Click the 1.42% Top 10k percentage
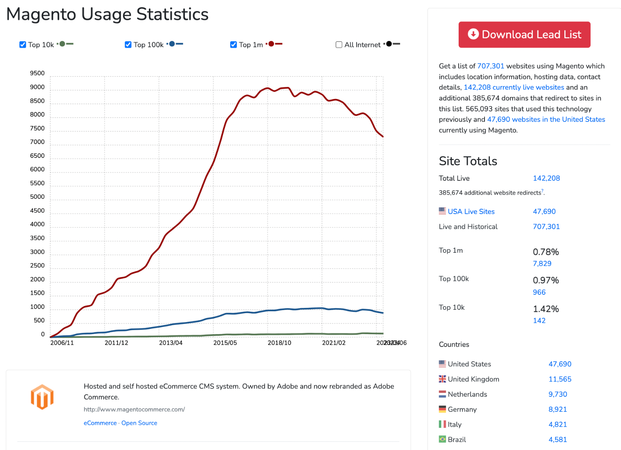 [546, 309]
